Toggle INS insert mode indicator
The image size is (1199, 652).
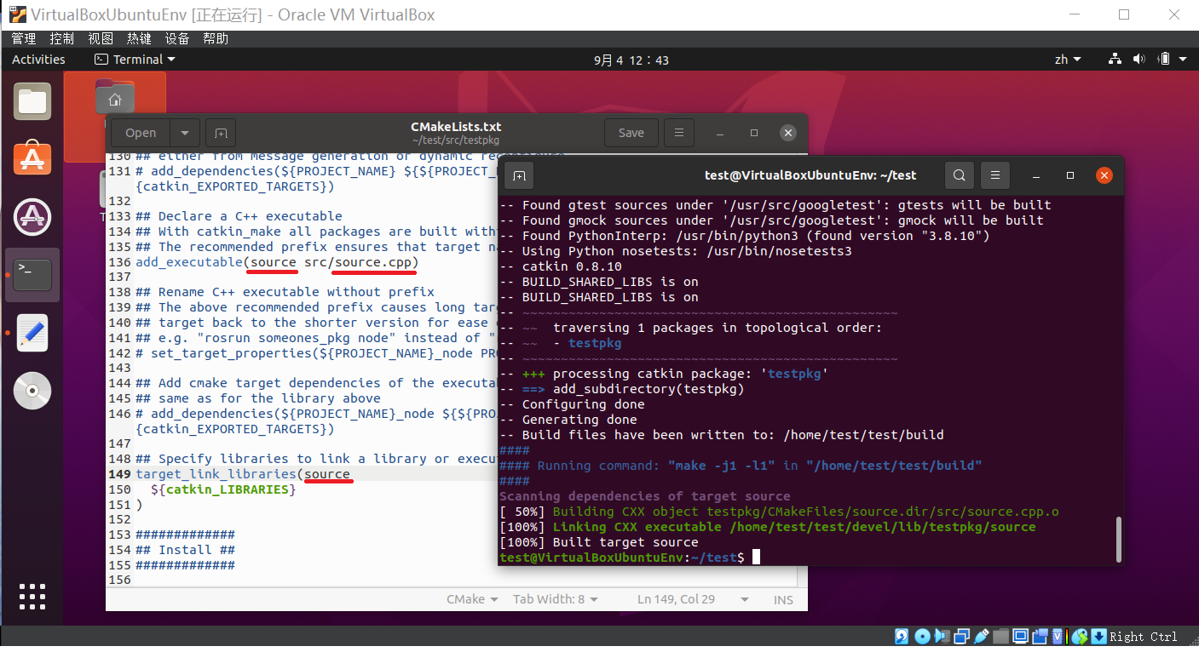(783, 600)
